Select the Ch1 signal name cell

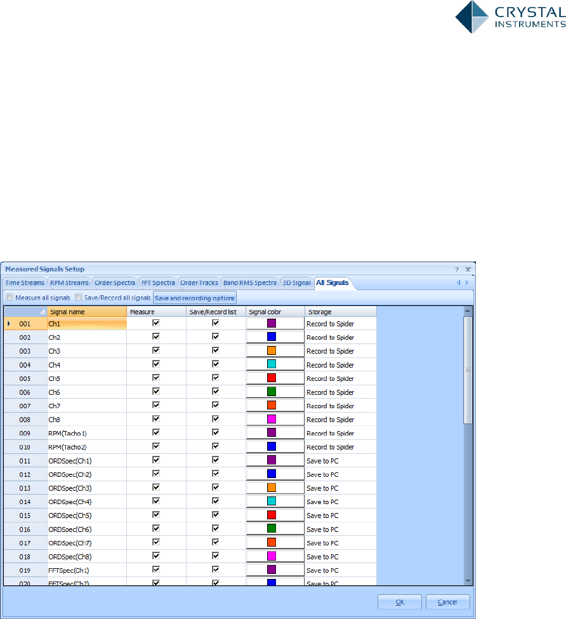pos(87,324)
